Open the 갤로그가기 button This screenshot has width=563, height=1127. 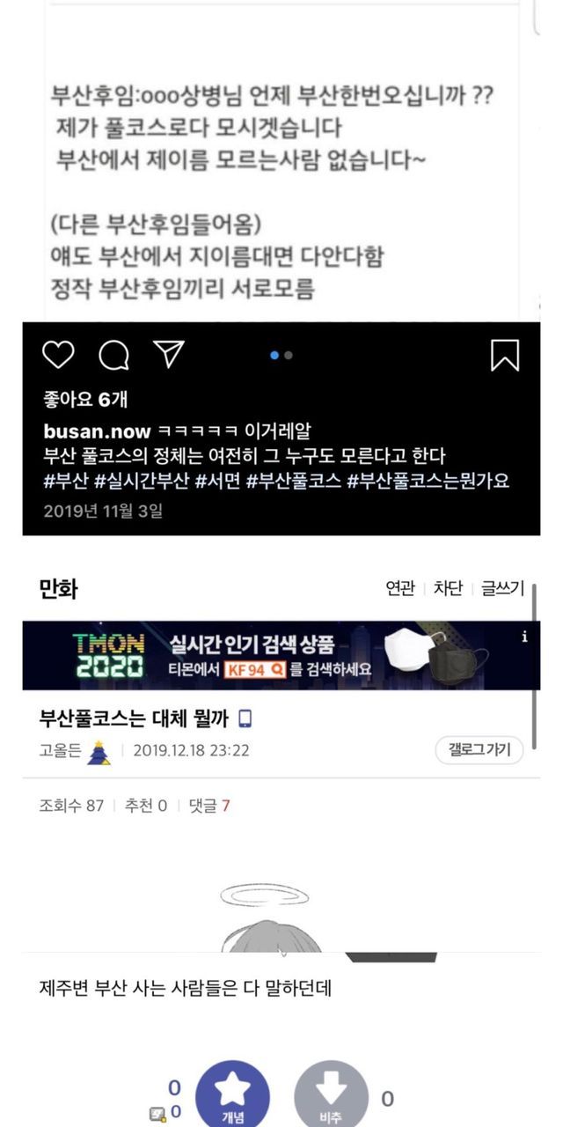coord(479,750)
